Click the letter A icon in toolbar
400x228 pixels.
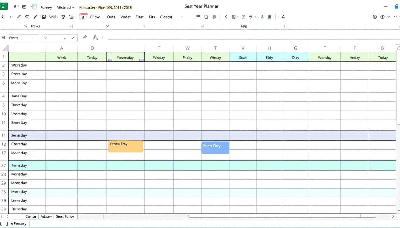tap(283, 17)
